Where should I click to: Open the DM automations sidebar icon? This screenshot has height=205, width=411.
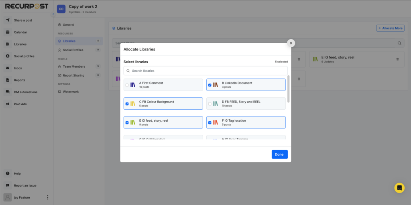[8, 92]
